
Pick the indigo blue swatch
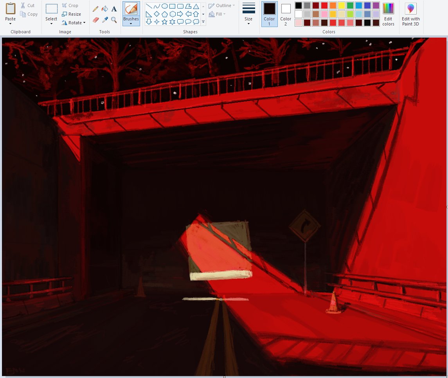(367, 5)
